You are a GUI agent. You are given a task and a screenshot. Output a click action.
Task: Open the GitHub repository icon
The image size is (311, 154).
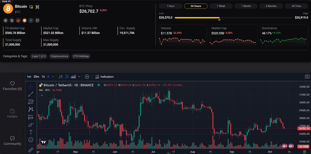click(37, 20)
